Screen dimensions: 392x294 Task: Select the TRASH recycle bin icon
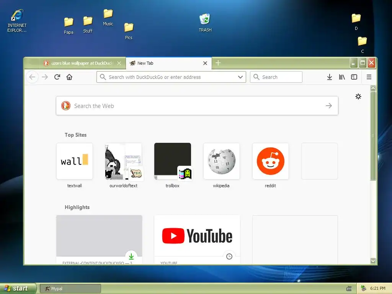point(205,23)
